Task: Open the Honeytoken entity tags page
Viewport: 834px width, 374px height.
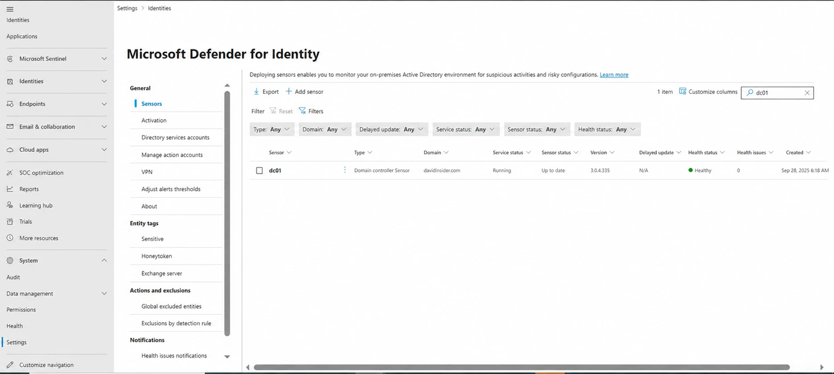Action: coord(157,256)
